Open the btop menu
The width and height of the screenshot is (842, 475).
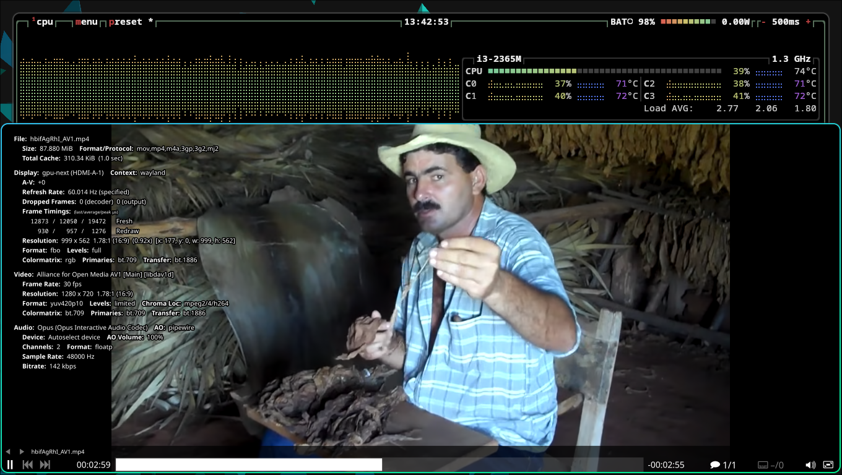[87, 22]
